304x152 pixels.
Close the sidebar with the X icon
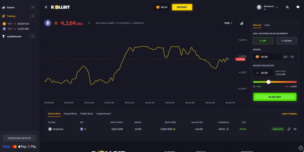46,7
